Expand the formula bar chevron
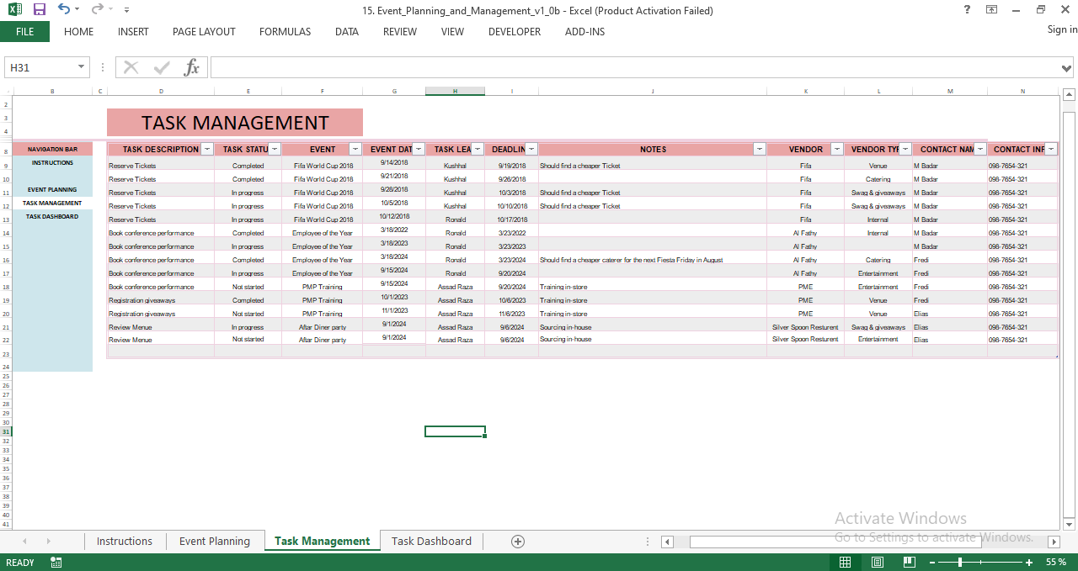Viewport: 1078px width, 571px height. pos(1067,68)
